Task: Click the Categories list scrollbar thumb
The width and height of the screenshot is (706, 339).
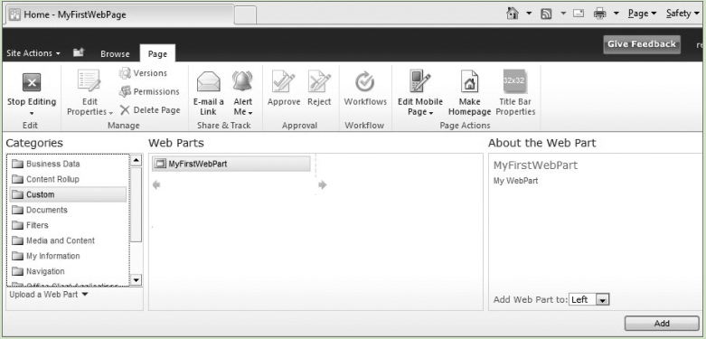Action: (x=136, y=204)
